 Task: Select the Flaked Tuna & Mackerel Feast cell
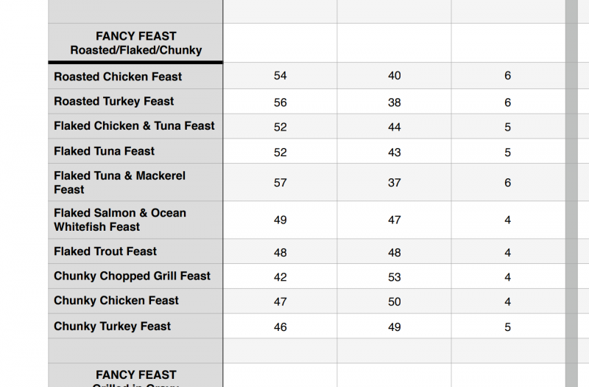click(x=119, y=182)
